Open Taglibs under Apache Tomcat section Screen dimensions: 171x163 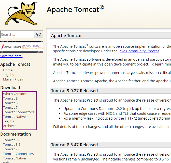(8, 75)
